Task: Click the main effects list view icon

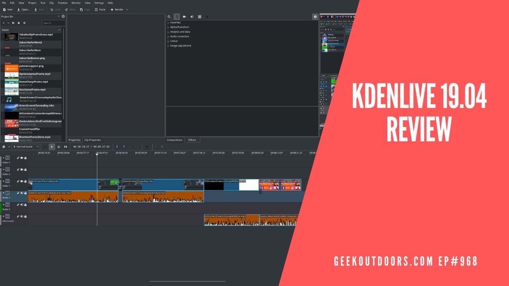Action: click(177, 17)
